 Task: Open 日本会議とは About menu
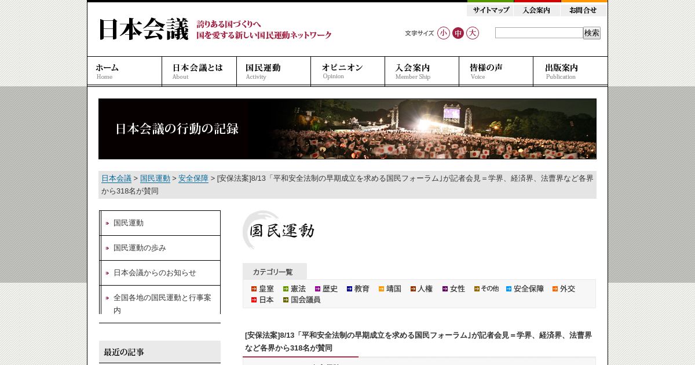tap(199, 71)
